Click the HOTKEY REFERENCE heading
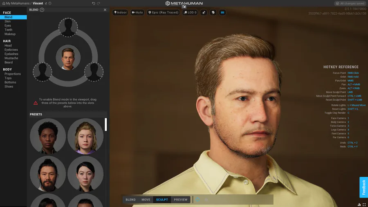368x207 pixels. [x=341, y=67]
